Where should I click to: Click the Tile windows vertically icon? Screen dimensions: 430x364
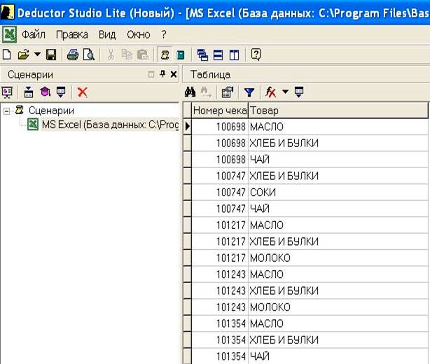click(x=234, y=55)
